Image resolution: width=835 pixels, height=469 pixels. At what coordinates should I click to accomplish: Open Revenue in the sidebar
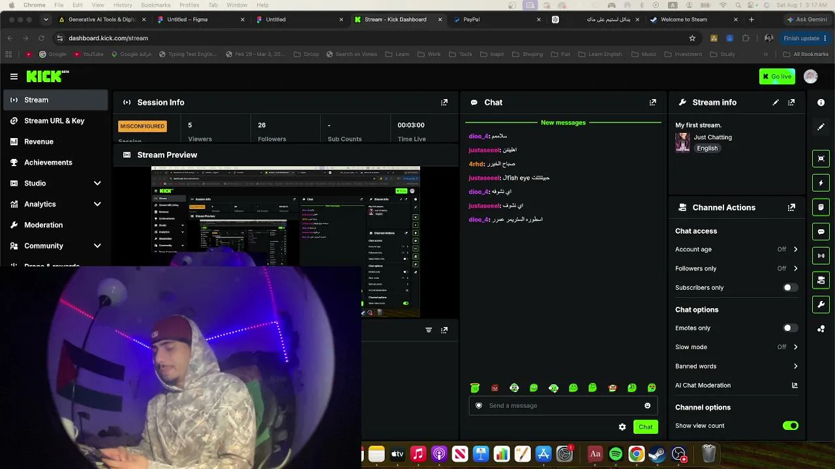point(55,141)
